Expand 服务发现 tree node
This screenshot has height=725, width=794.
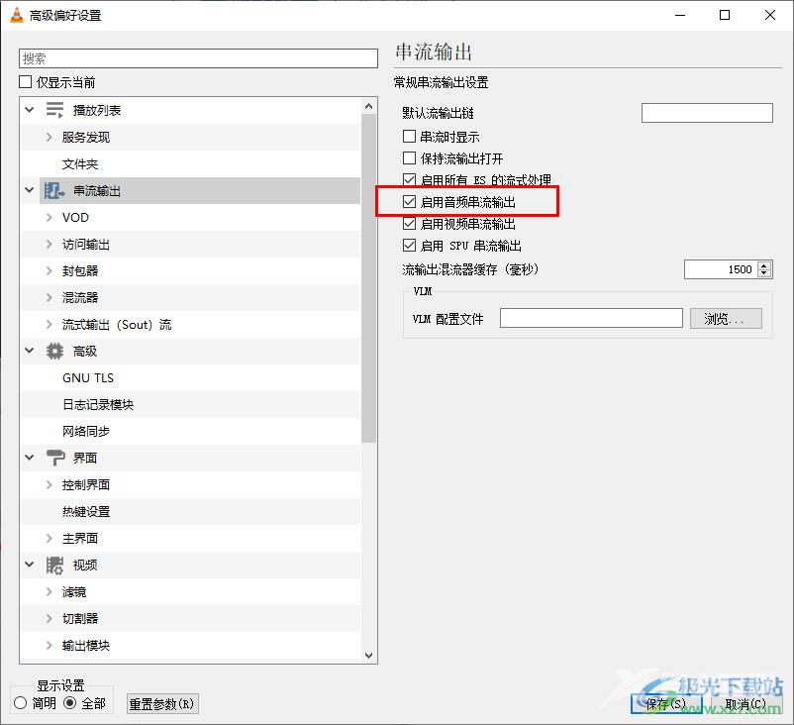coord(50,137)
